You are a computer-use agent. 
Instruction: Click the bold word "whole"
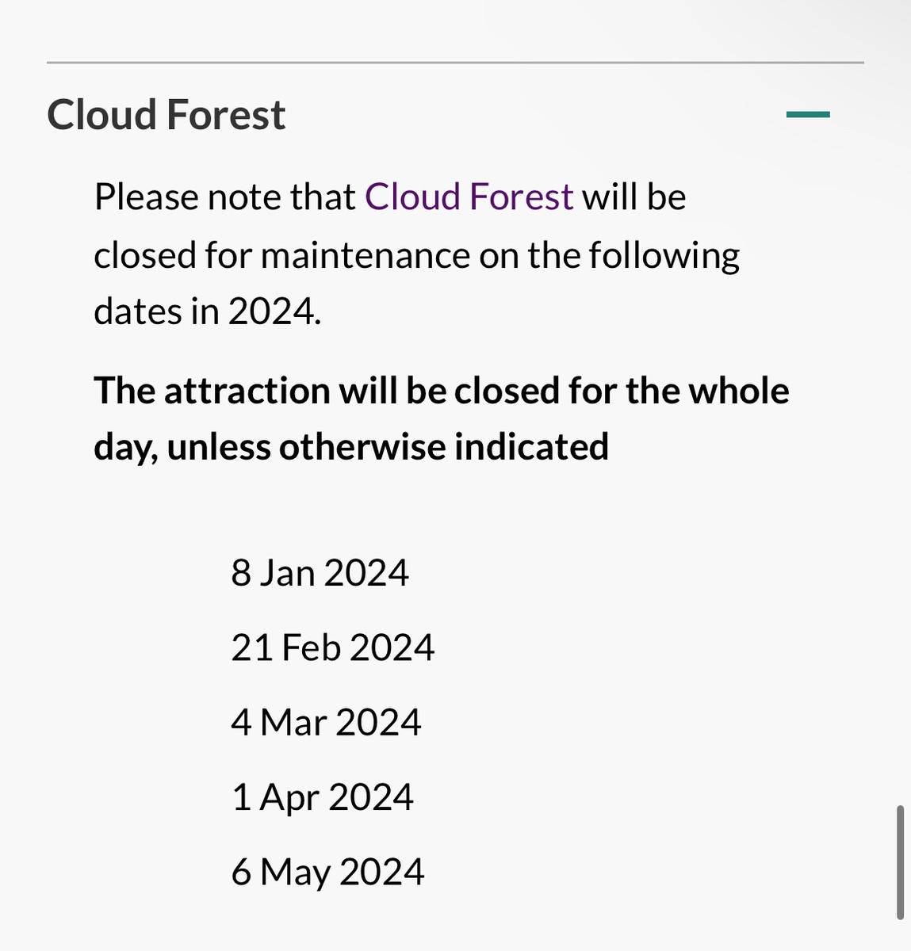coord(738,391)
